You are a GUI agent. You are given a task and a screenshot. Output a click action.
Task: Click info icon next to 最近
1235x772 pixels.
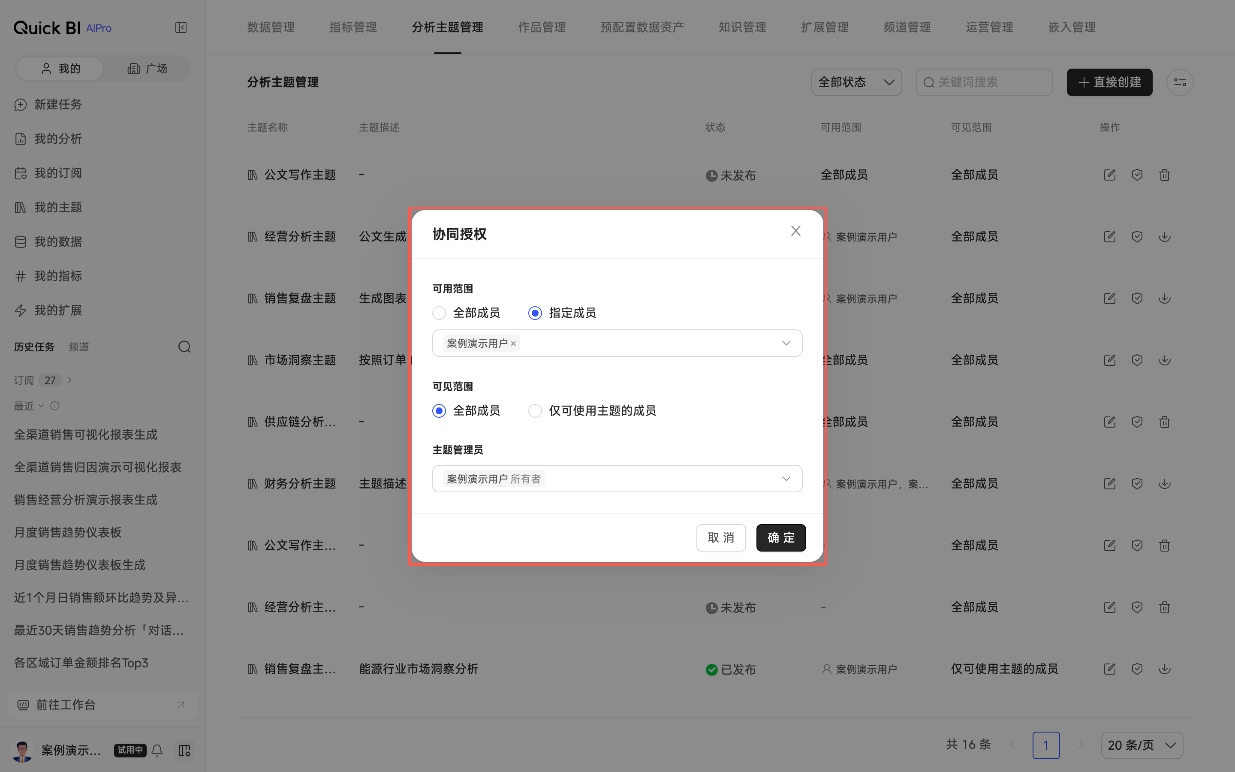pos(55,406)
